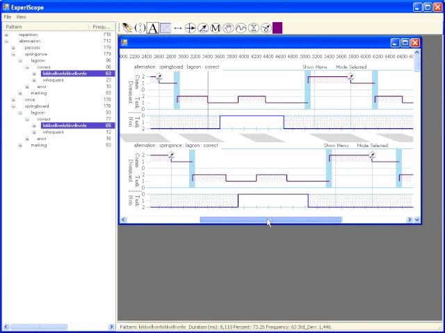Click the Pattern column header
The height and width of the screenshot is (333, 445).
pyautogui.click(x=45, y=27)
